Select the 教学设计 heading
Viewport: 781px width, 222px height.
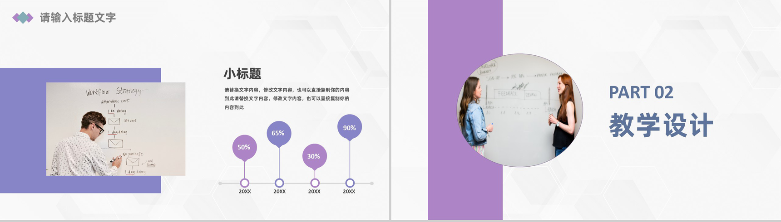click(661, 125)
